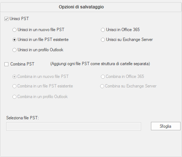
Task: Click the 'Unisci su Exchange Server' label text
Action: pyautogui.click(x=129, y=40)
